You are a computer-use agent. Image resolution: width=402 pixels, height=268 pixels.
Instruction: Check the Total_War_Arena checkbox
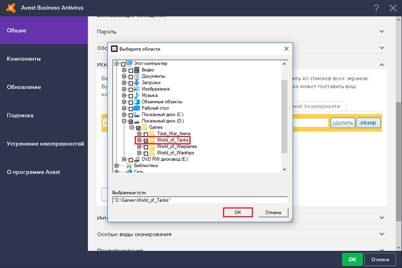pos(146,134)
